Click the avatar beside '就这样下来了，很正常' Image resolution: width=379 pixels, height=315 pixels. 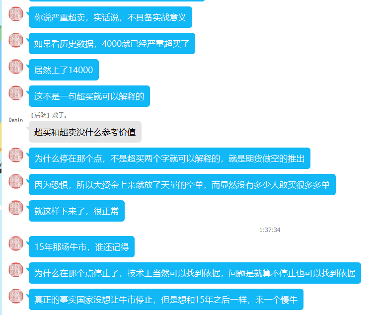click(16, 208)
